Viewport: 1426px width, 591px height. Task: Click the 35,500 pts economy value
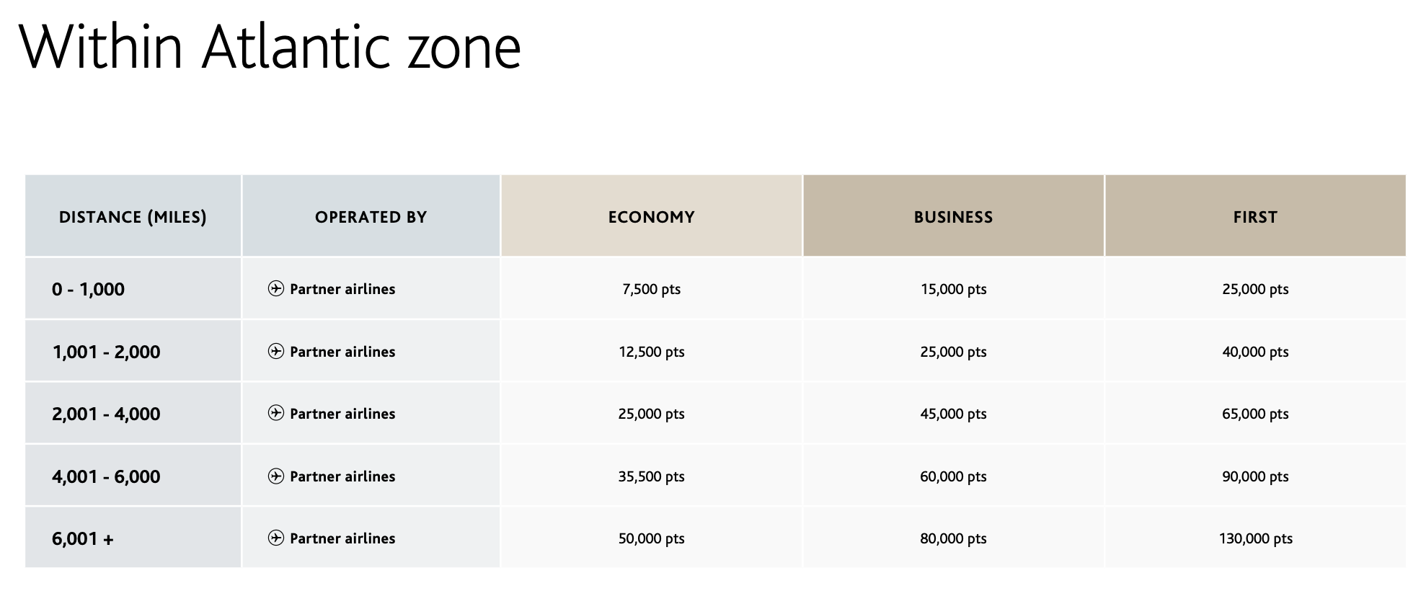651,476
